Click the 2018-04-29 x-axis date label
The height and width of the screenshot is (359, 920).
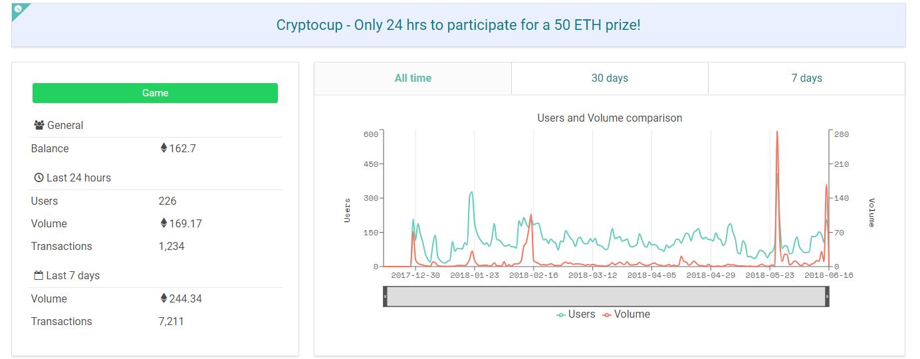(711, 275)
